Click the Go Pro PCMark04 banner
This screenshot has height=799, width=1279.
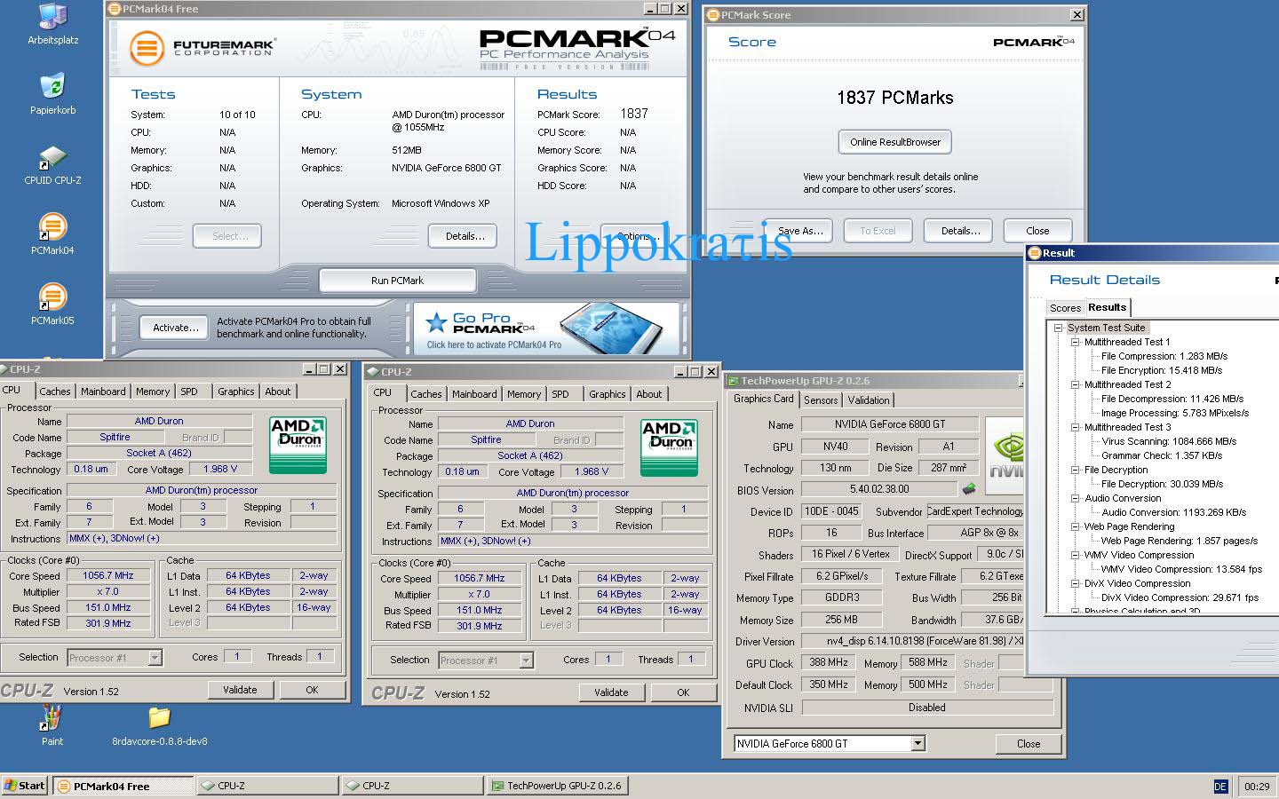coord(546,328)
